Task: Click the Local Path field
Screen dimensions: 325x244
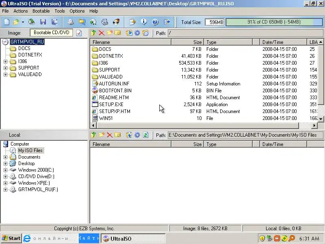Action: tap(245, 135)
